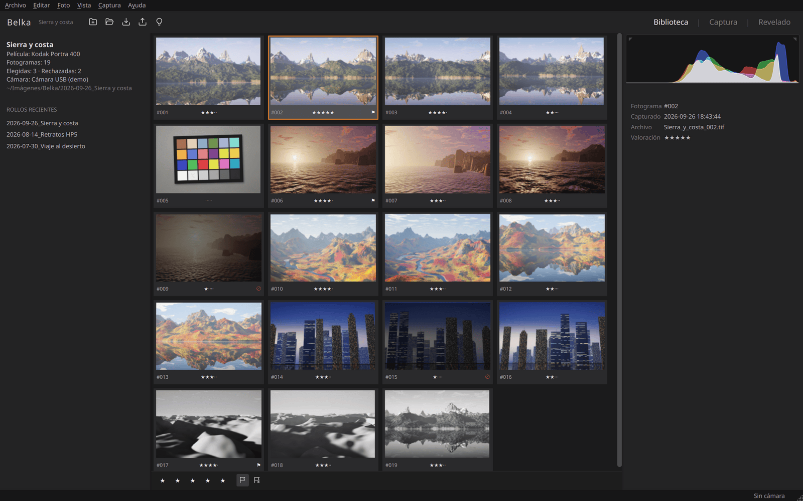Click the export upload-arrow icon
This screenshot has width=803, height=501.
[x=143, y=22]
